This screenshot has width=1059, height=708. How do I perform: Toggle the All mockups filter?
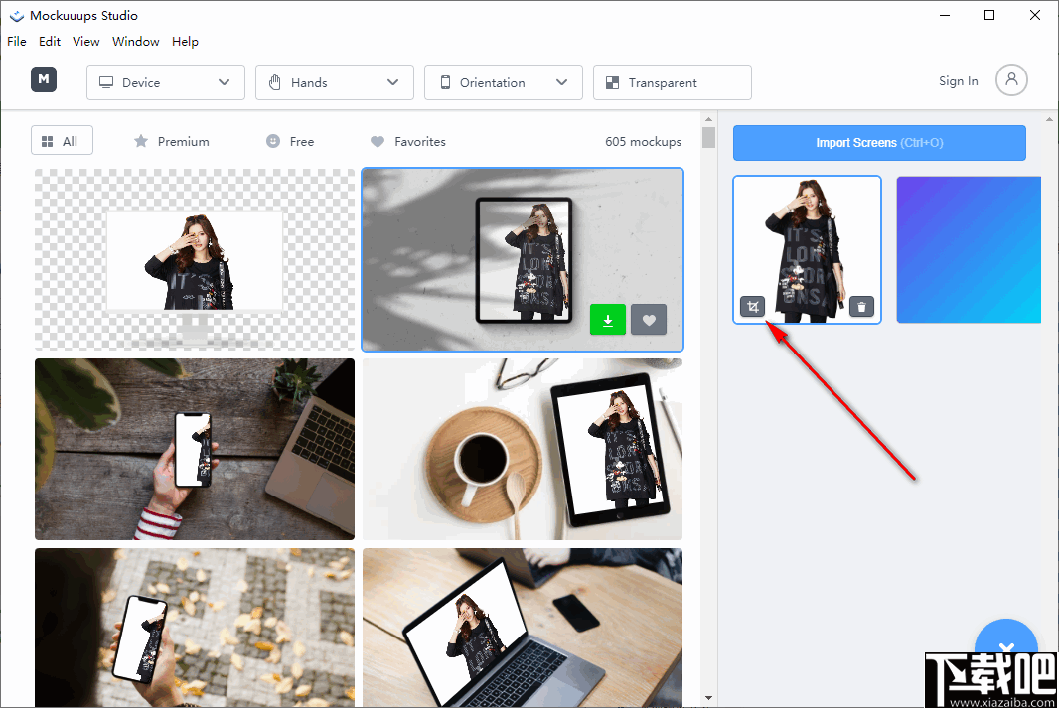[62, 140]
